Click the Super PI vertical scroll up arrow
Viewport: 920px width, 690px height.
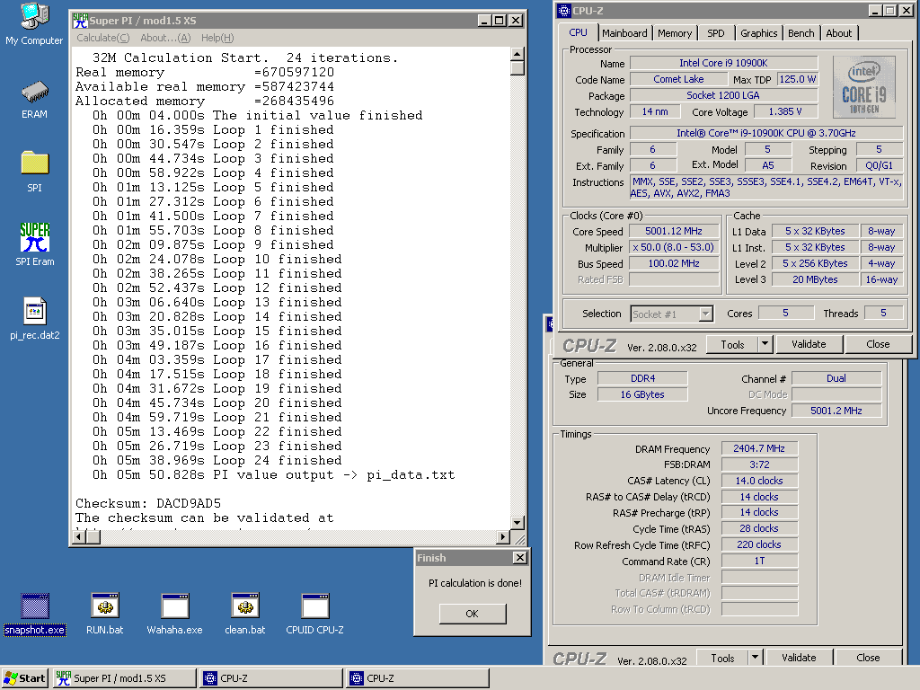517,55
